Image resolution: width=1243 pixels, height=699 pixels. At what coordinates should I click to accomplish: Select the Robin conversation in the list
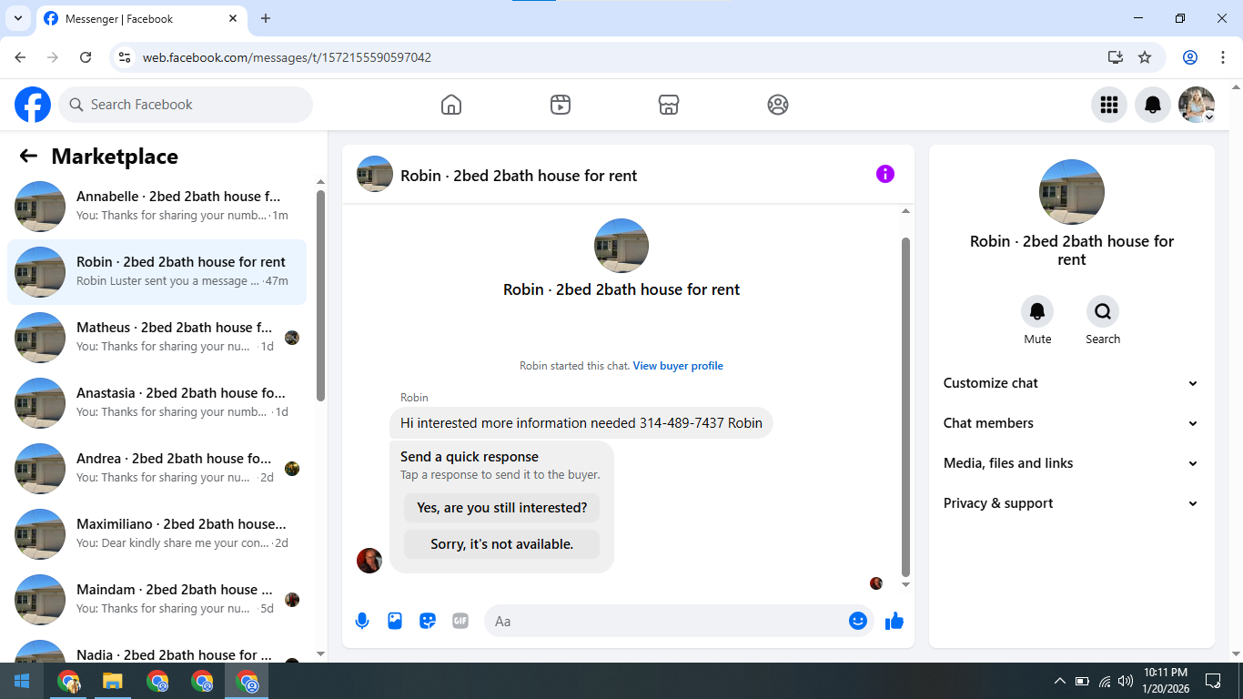pyautogui.click(x=157, y=272)
